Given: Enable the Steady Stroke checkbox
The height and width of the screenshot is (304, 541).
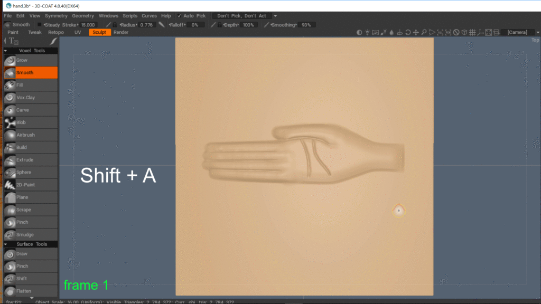Looking at the screenshot, I should (40, 25).
